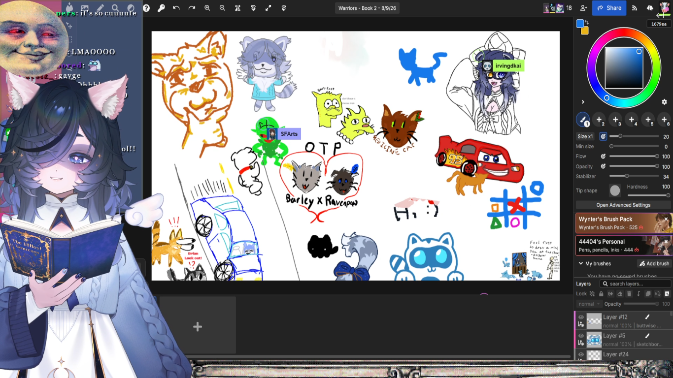Redo the last undone stroke
Screen dimensions: 673x378
(192, 8)
